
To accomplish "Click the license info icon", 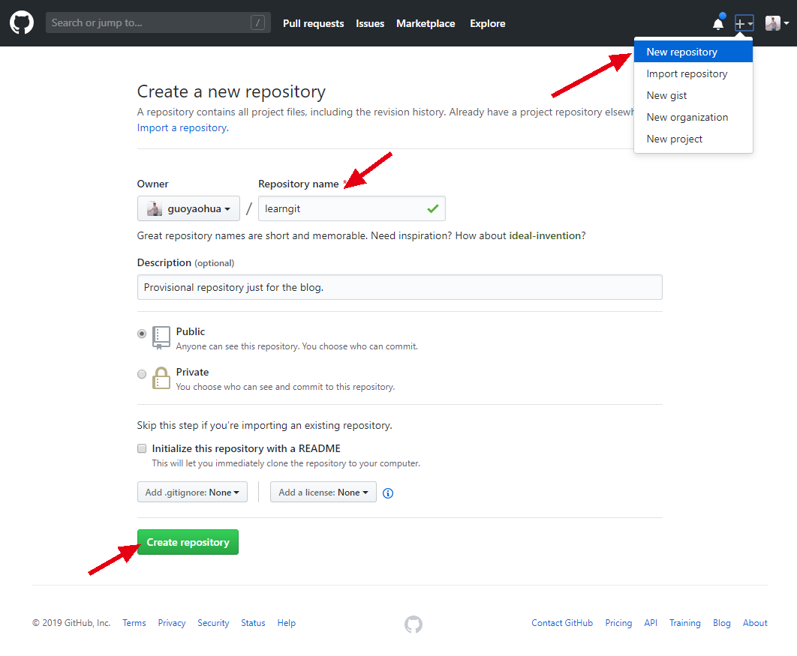I will pos(388,493).
